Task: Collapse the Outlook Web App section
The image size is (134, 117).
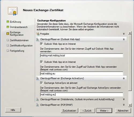Action: point(124,39)
